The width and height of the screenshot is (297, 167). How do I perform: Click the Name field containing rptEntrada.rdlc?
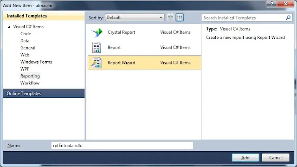coord(122,145)
